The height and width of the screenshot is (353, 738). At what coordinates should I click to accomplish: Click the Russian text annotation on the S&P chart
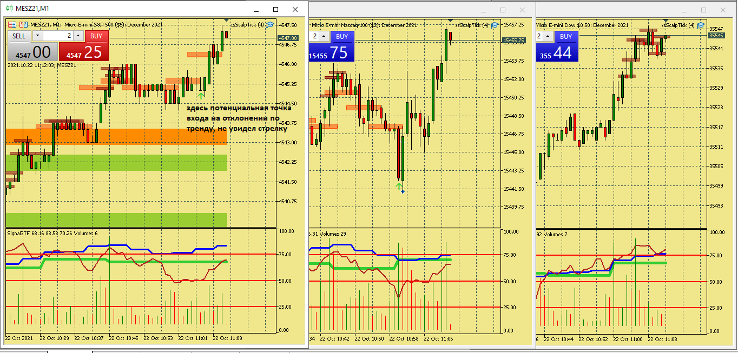point(233,119)
